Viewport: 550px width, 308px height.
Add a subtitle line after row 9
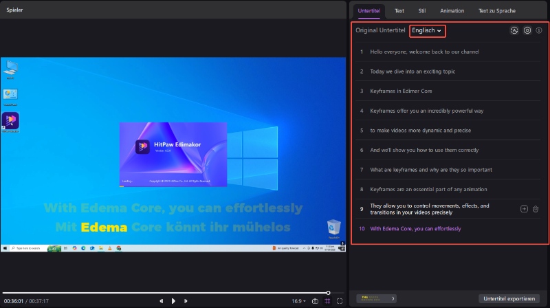tap(525, 208)
